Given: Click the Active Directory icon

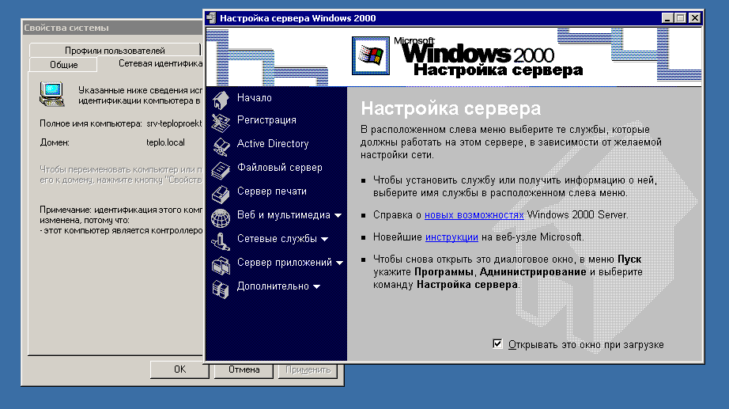Looking at the screenshot, I should [221, 146].
